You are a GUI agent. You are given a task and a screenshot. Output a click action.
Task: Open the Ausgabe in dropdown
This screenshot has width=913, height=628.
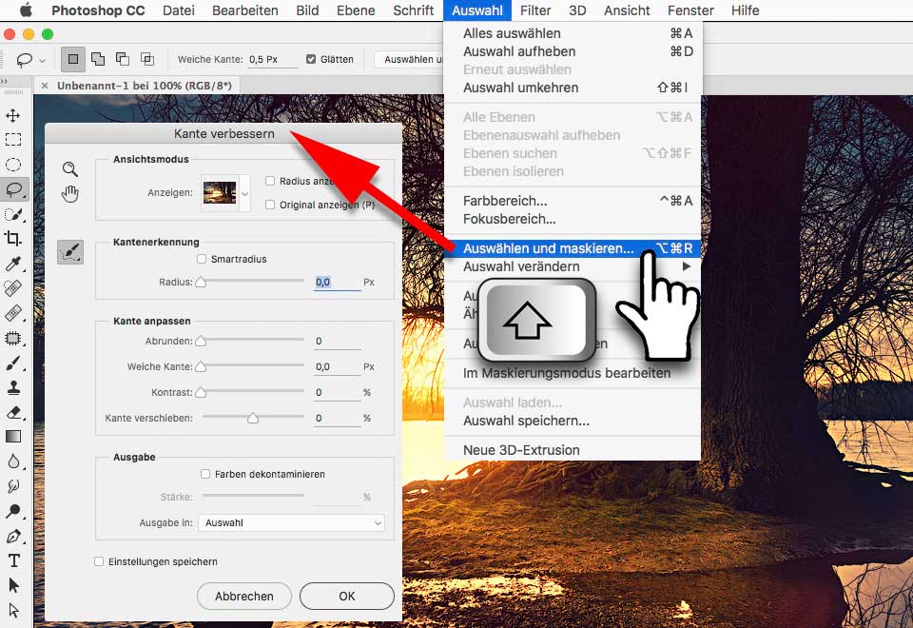click(291, 522)
